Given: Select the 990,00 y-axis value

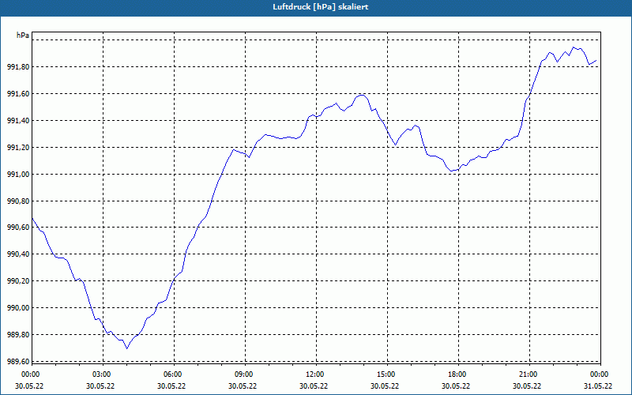Looking at the screenshot, I should (x=18, y=308).
